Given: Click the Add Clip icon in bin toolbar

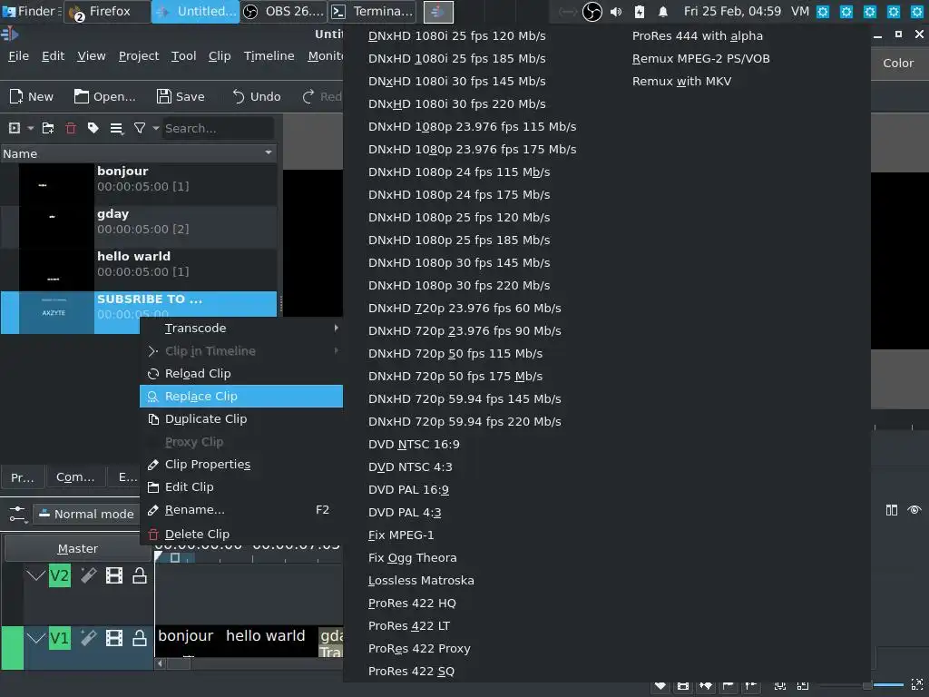Looking at the screenshot, I should click(x=15, y=128).
